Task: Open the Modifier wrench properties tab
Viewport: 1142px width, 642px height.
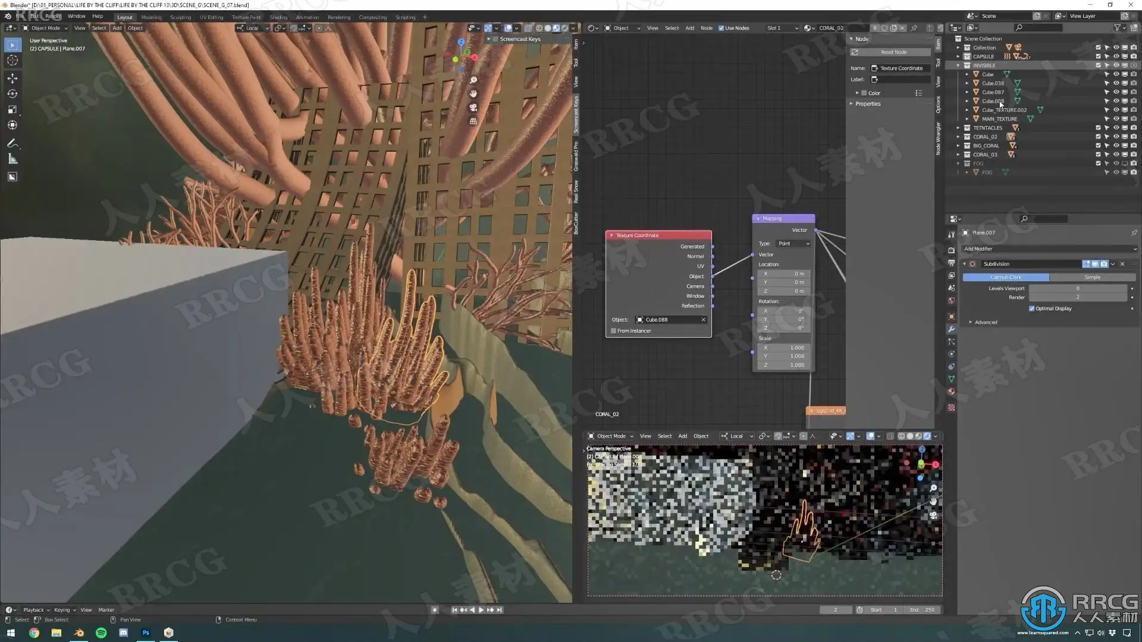Action: coord(951,329)
